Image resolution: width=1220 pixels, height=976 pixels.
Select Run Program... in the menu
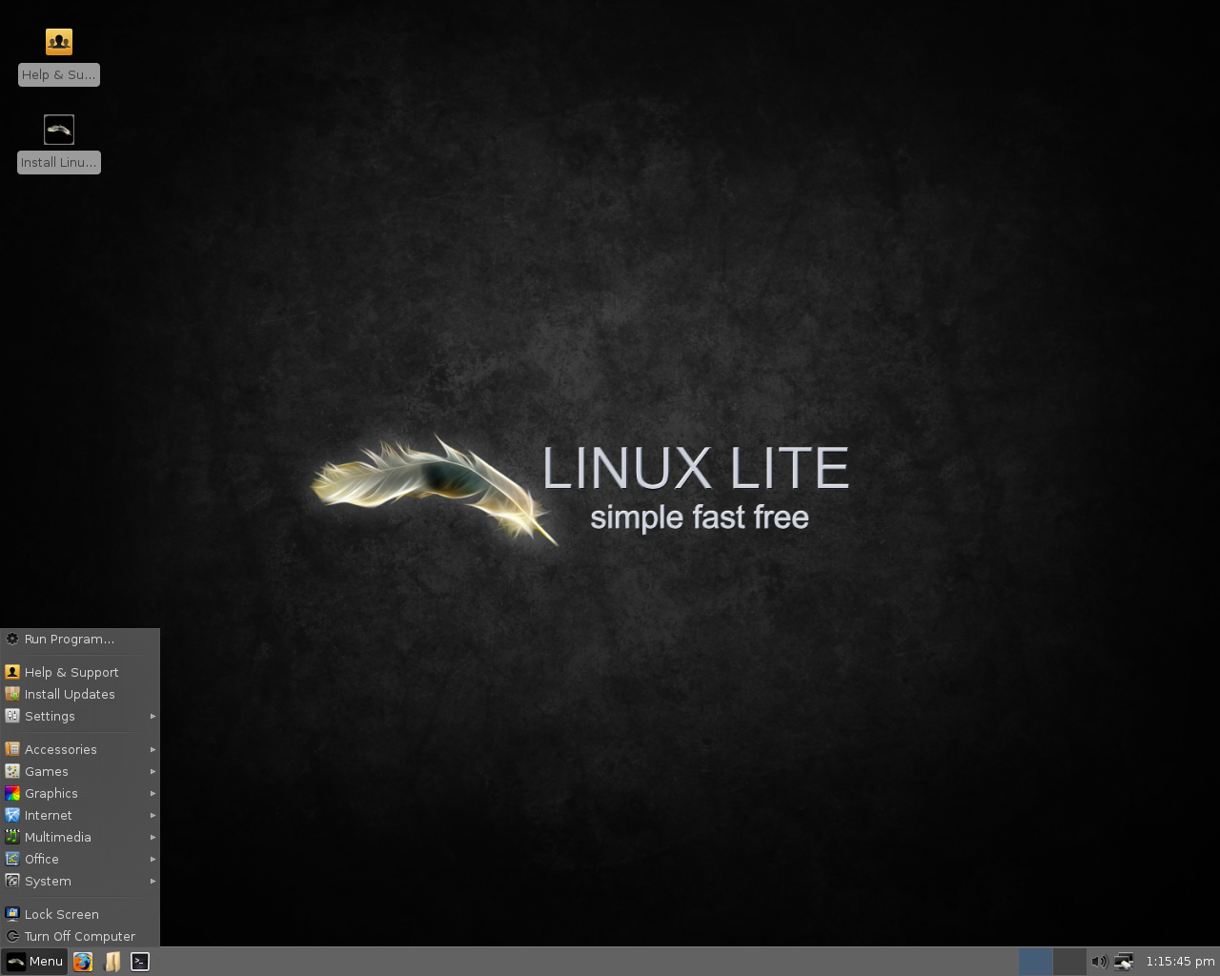[80, 640]
